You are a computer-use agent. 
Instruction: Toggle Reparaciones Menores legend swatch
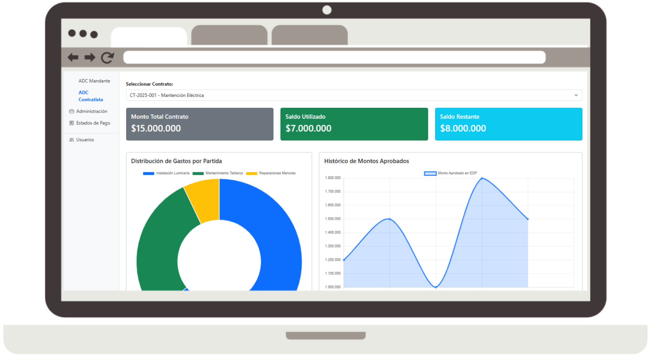tap(252, 173)
